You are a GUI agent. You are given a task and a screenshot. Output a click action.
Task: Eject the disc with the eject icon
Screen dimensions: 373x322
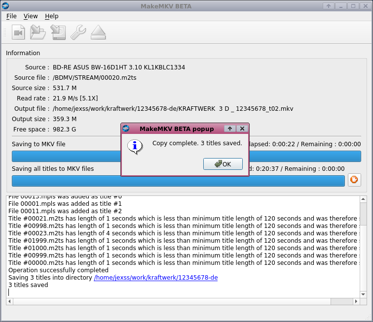coord(98,32)
